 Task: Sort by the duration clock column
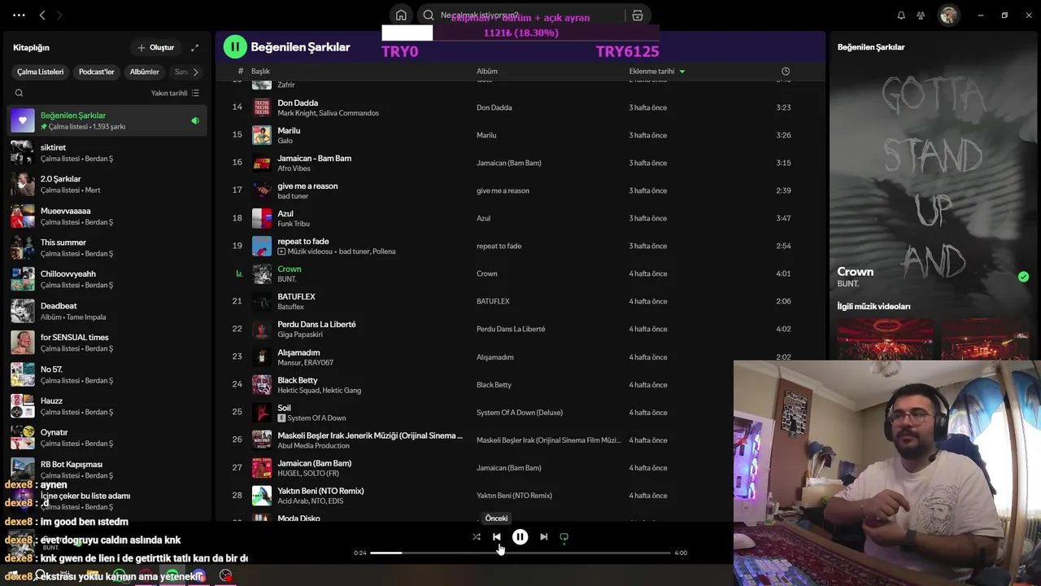point(785,71)
